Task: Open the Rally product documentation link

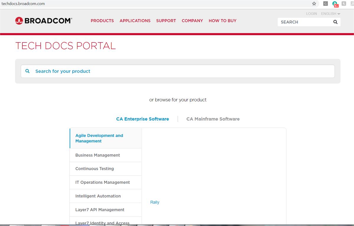Action: [x=155, y=202]
